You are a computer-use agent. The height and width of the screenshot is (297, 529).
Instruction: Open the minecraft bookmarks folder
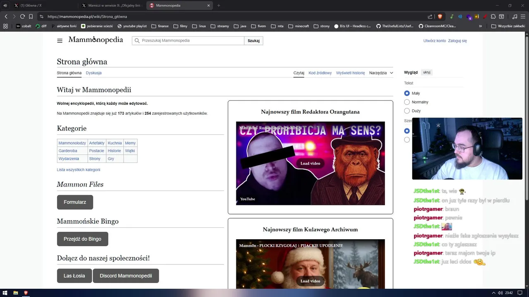(x=298, y=26)
